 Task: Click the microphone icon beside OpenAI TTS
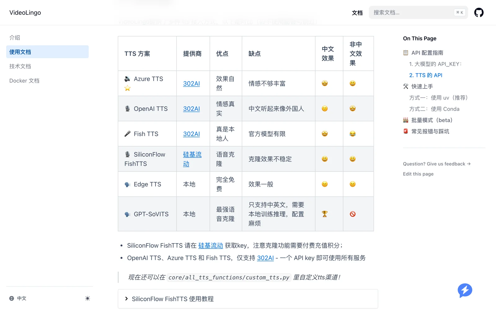pos(127,109)
